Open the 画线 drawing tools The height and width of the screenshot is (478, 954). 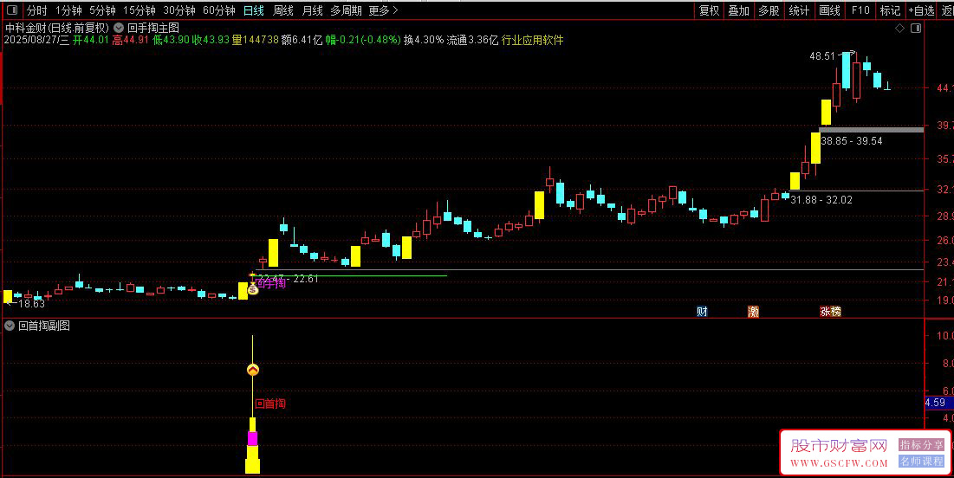829,10
